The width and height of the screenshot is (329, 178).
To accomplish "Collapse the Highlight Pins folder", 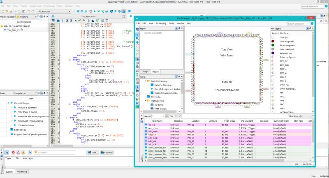I will point(146,101).
